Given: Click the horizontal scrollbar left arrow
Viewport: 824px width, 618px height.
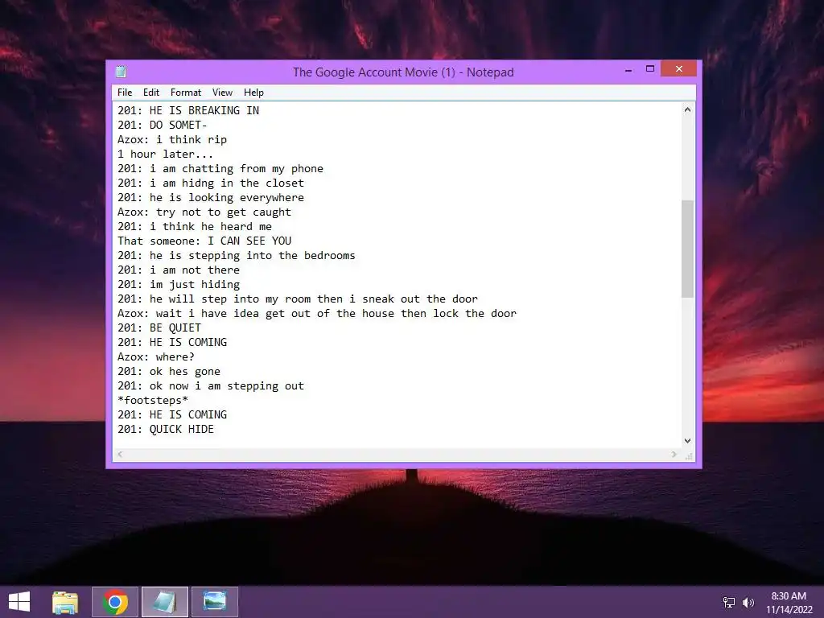Looking at the screenshot, I should click(120, 454).
